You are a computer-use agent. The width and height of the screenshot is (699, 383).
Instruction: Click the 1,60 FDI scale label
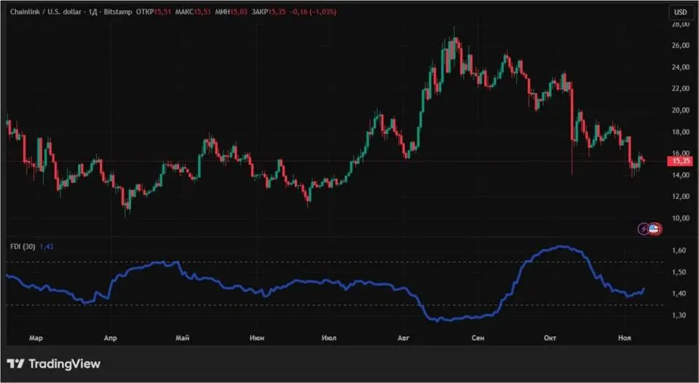click(x=680, y=250)
